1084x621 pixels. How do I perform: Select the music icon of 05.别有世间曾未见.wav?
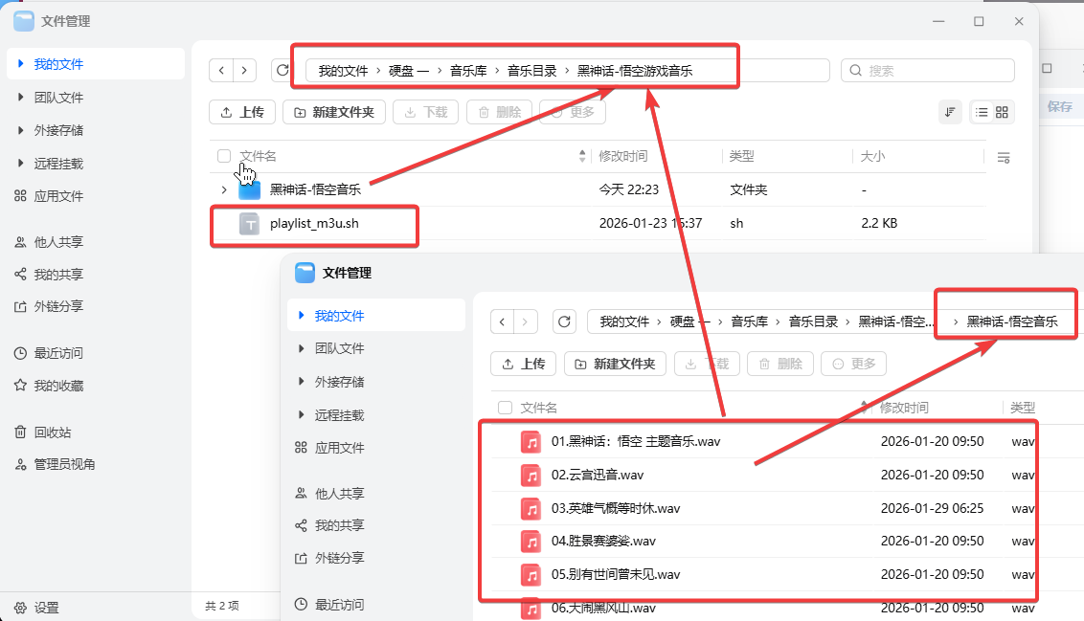pos(531,575)
